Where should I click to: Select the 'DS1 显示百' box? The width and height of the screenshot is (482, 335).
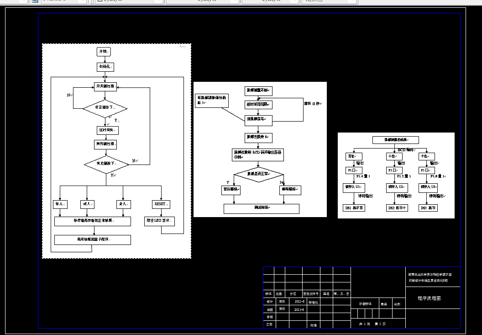pyautogui.click(x=354, y=208)
